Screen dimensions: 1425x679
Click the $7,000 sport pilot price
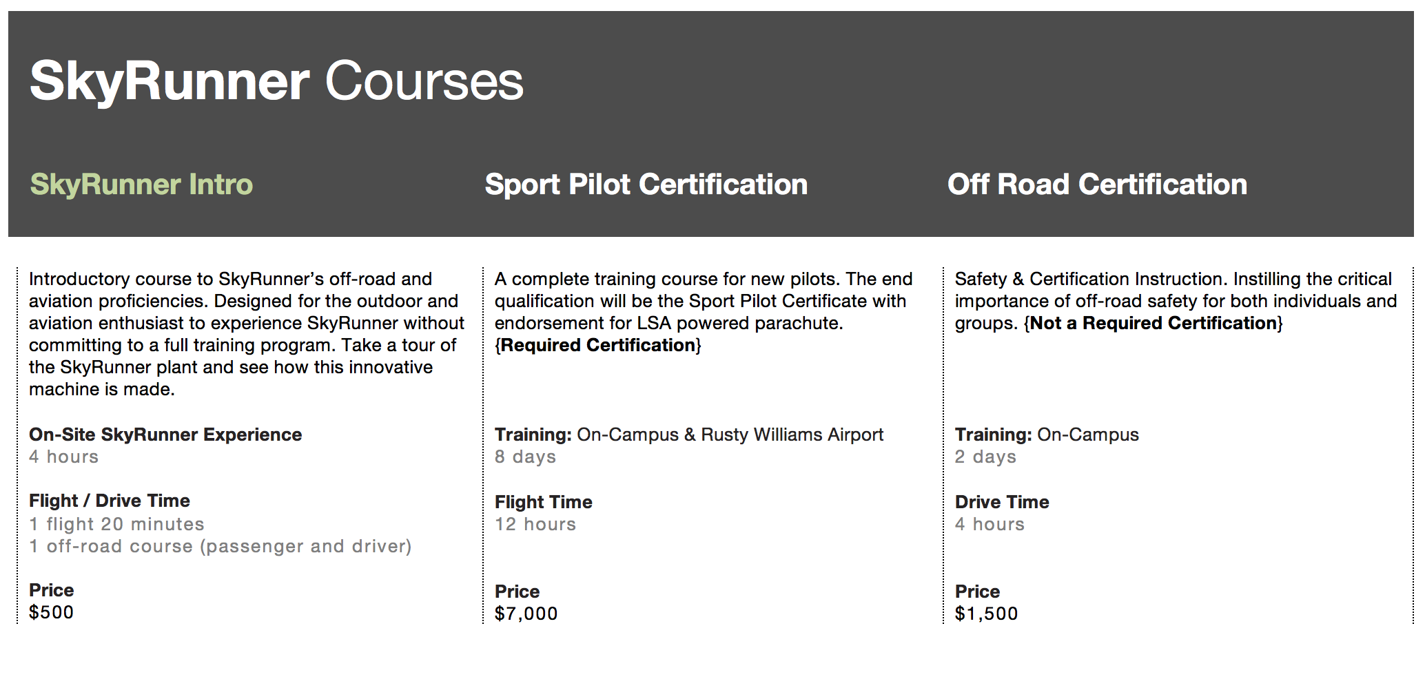(526, 614)
